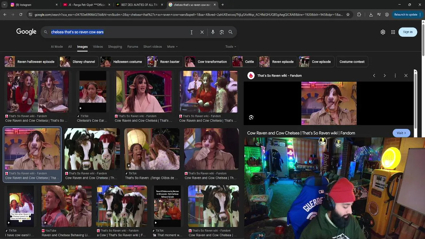The width and height of the screenshot is (425, 239).
Task: Show next image in preview panel
Action: (x=384, y=76)
